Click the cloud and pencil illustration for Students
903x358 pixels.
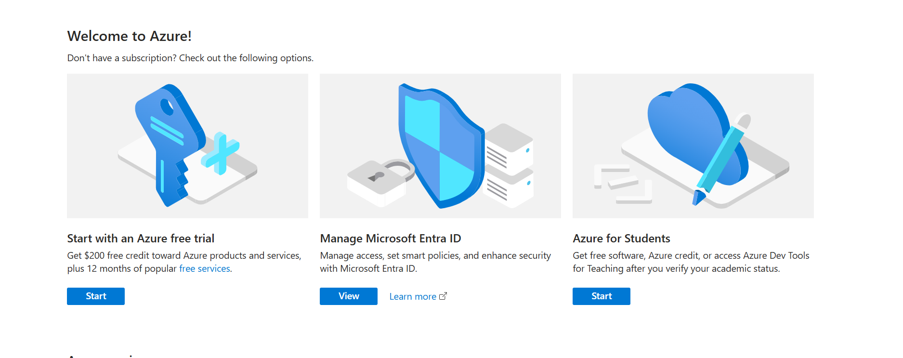(x=693, y=146)
